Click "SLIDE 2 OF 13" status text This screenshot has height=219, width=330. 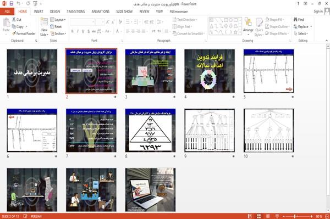tap(10, 216)
